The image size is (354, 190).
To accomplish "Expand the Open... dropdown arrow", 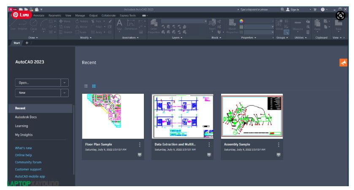I will coord(65,83).
